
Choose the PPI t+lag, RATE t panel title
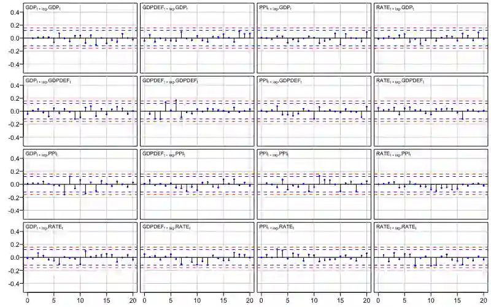(x=277, y=227)
